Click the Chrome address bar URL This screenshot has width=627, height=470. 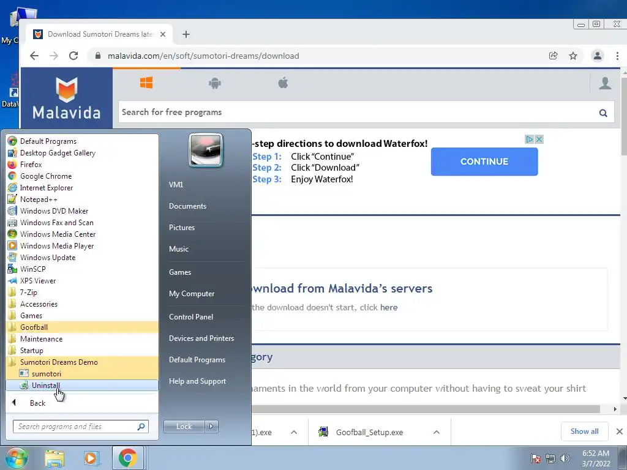tap(203, 56)
